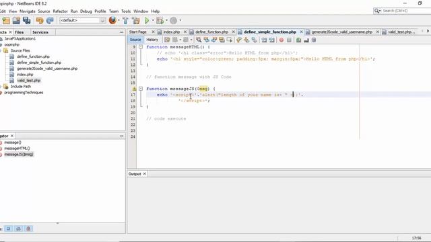The image size is (431, 242).
Task: Click the Save All toolbar icon
Action: point(27,21)
